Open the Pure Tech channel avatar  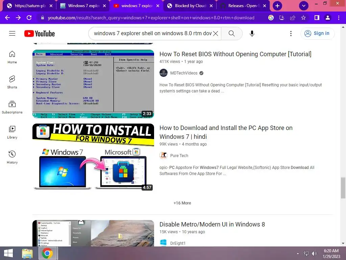click(x=164, y=156)
